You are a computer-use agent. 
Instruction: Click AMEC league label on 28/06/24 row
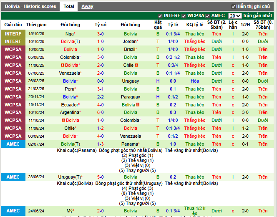tap(13, 177)
